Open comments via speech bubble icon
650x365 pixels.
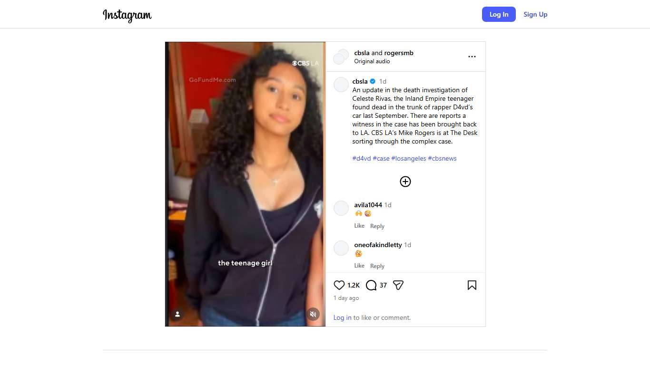371,285
